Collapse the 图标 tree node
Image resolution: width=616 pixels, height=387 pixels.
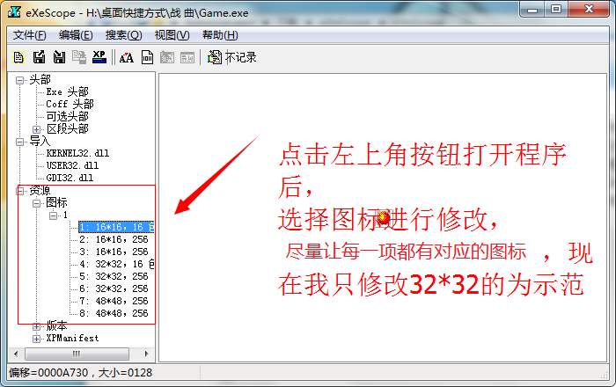tap(37, 203)
